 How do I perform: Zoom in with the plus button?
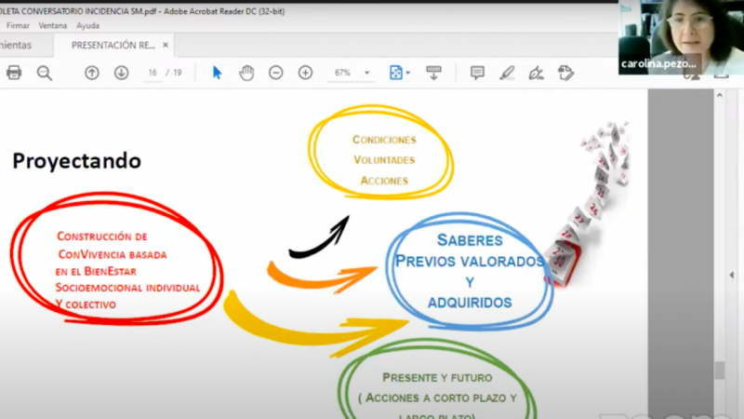coord(305,73)
